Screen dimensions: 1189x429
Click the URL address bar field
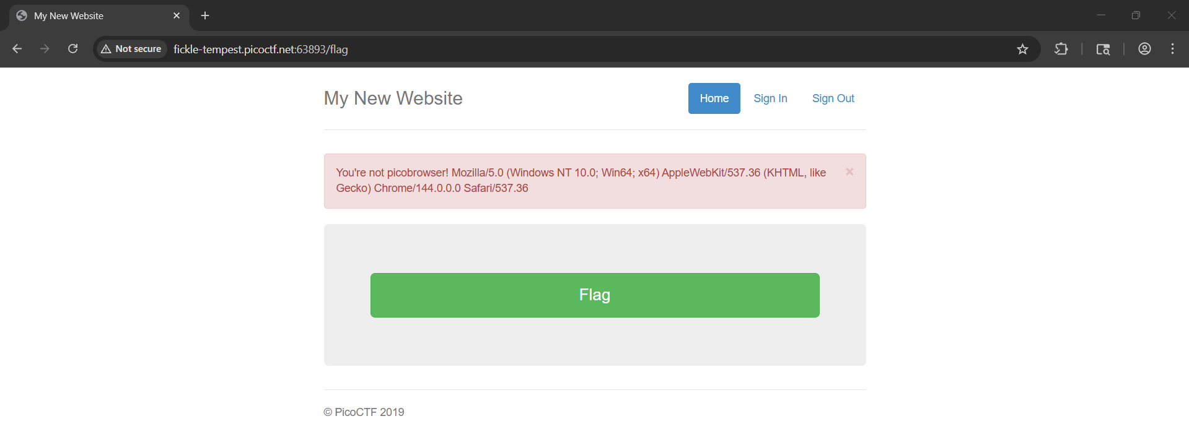pyautogui.click(x=558, y=49)
